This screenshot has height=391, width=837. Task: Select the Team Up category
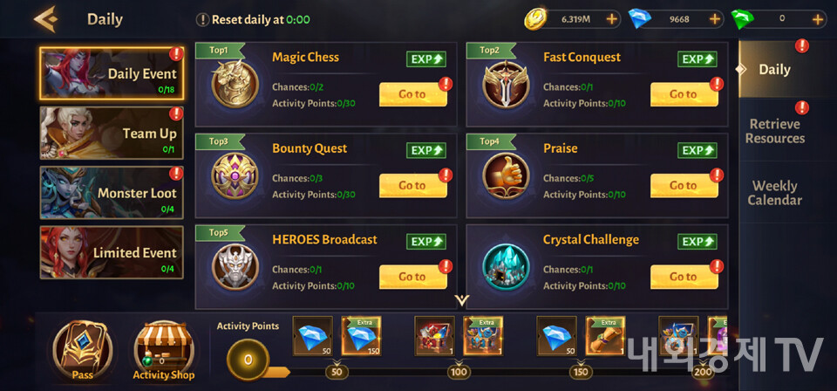[x=112, y=133]
